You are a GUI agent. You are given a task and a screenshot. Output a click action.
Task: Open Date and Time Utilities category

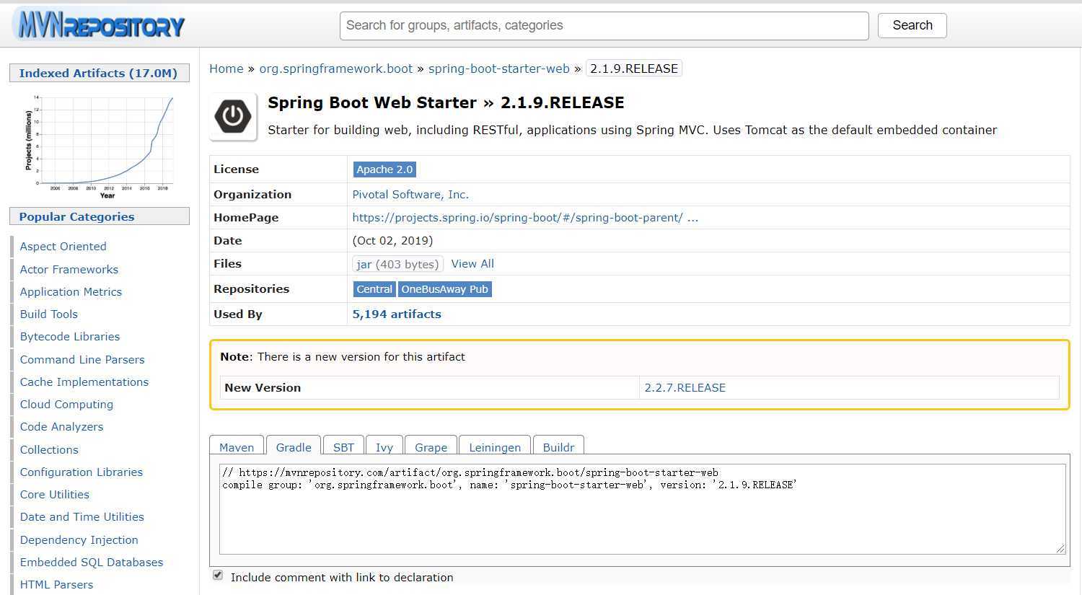(x=82, y=517)
